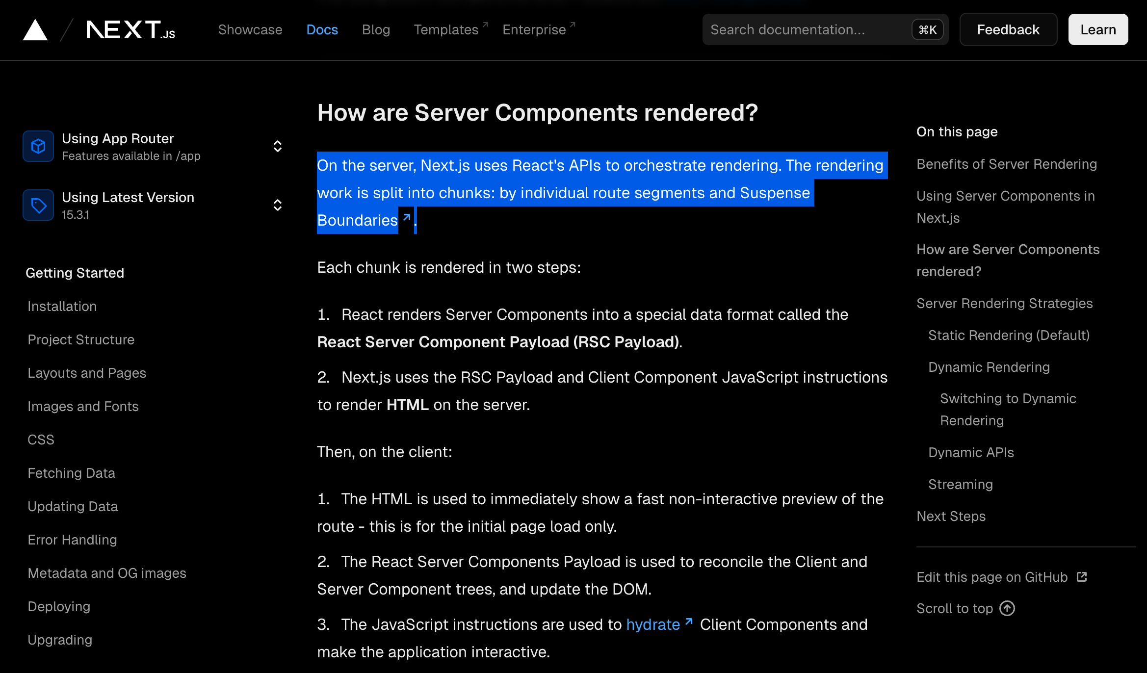
Task: Click the arrow icon beside Boundaries
Action: pyautogui.click(x=407, y=217)
